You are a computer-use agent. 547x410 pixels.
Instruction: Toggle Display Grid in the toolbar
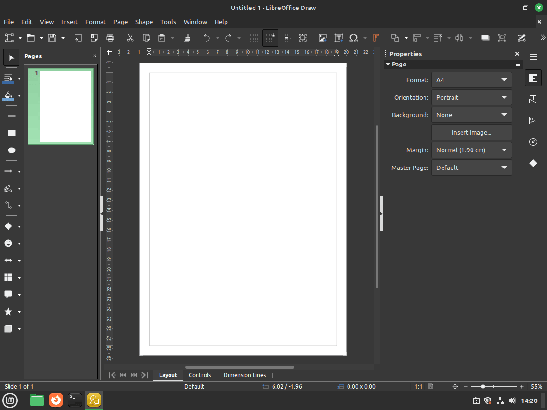point(254,37)
